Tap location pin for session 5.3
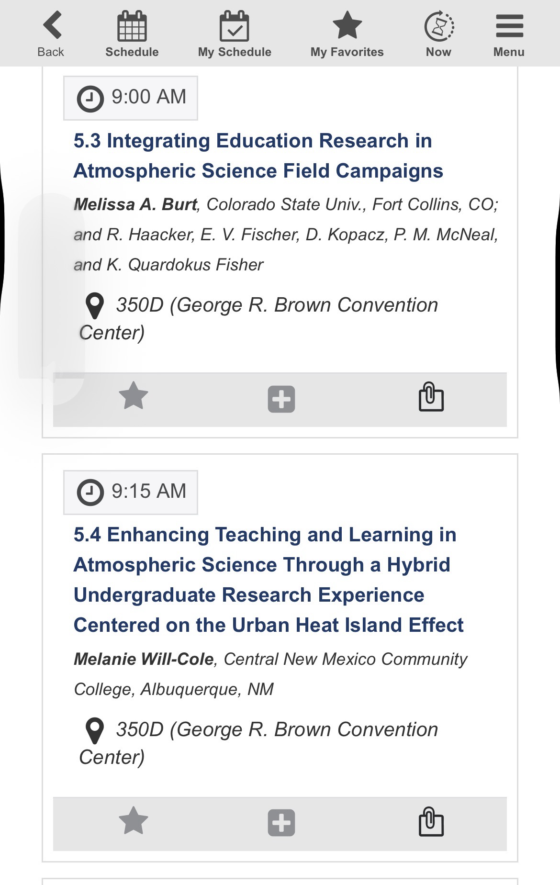 click(x=94, y=305)
